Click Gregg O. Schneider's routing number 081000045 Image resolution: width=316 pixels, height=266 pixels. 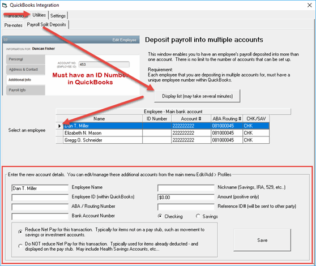click(227, 140)
